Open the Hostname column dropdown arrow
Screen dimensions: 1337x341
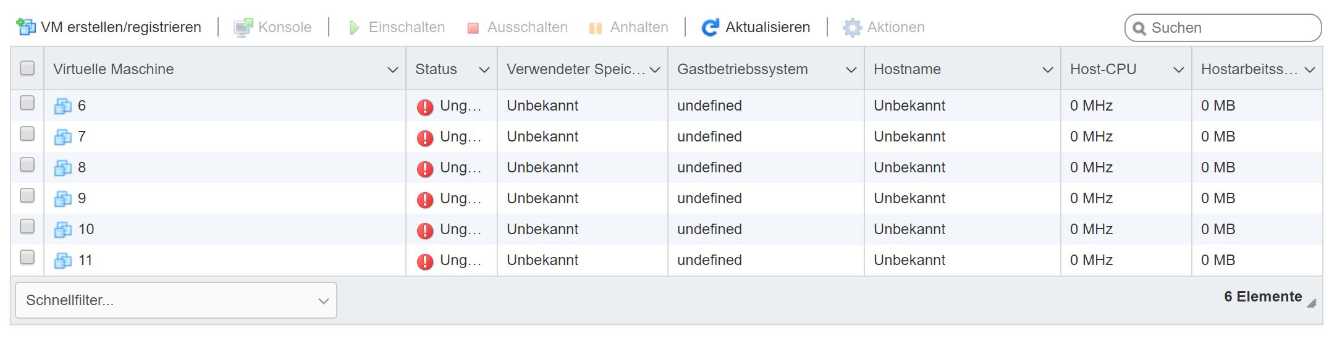(x=1047, y=70)
